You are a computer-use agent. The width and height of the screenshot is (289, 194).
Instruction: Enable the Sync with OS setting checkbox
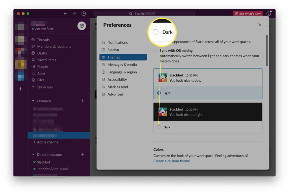click(155, 51)
